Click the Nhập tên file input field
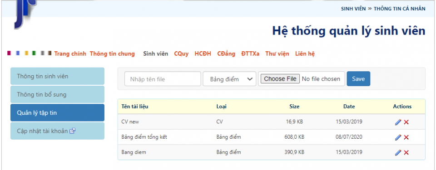The image size is (436, 170). click(x=163, y=79)
